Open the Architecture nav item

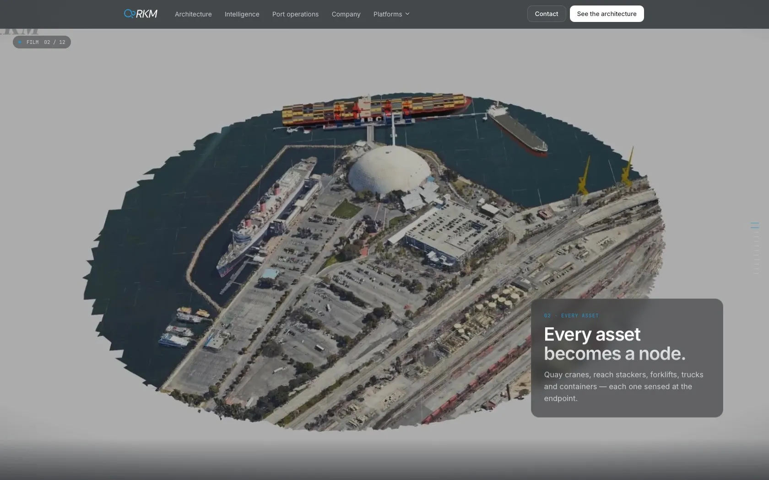[x=193, y=14]
